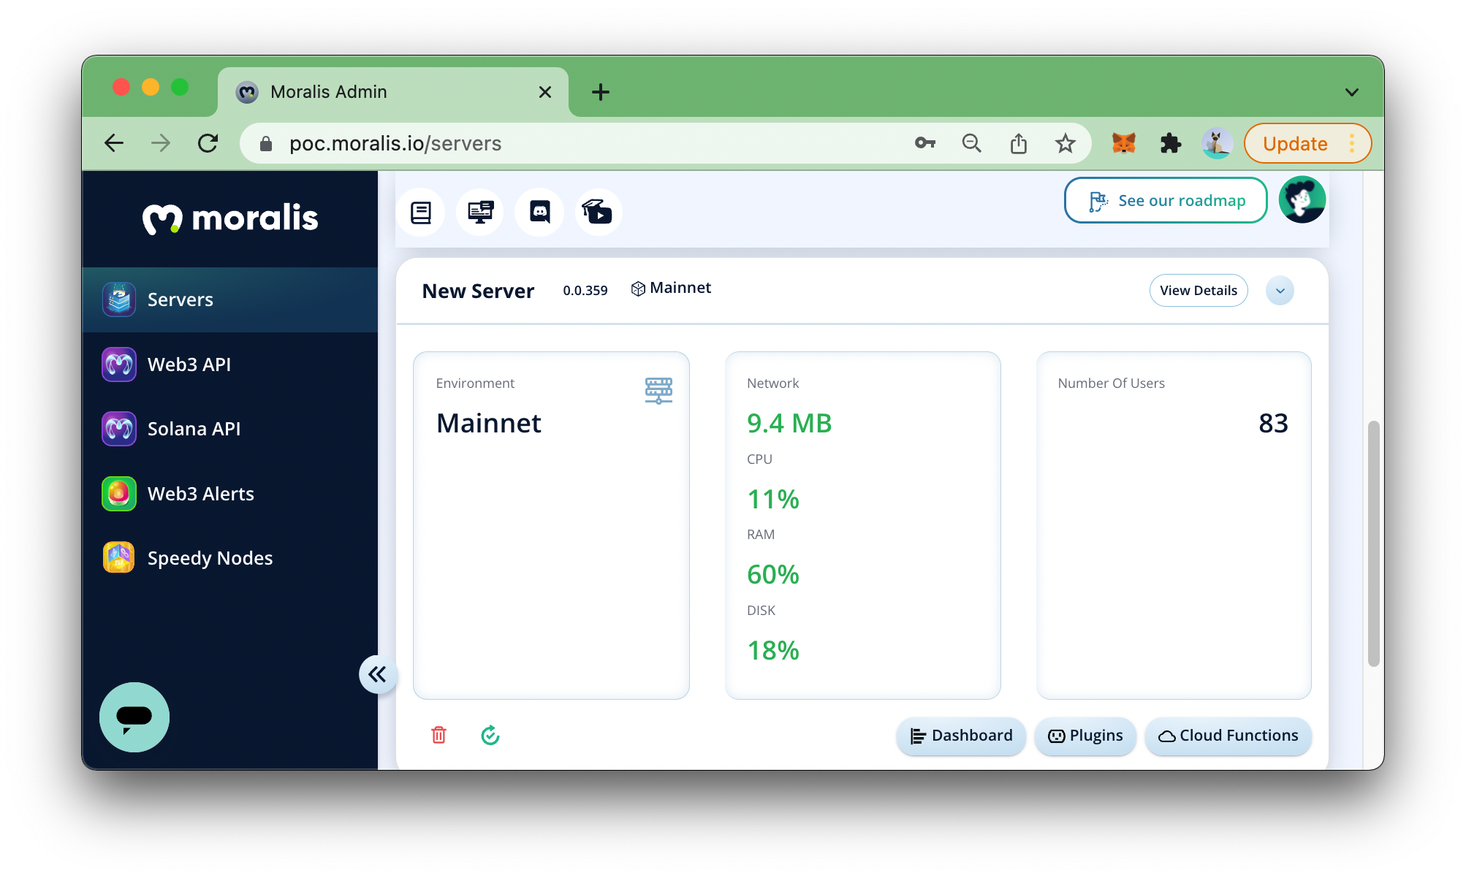Click the RAM 60% value
The width and height of the screenshot is (1466, 878).
(x=773, y=575)
